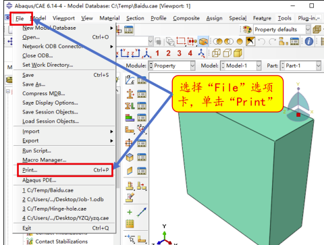
Task: Choose Exit from File menu
Action: (x=64, y=228)
